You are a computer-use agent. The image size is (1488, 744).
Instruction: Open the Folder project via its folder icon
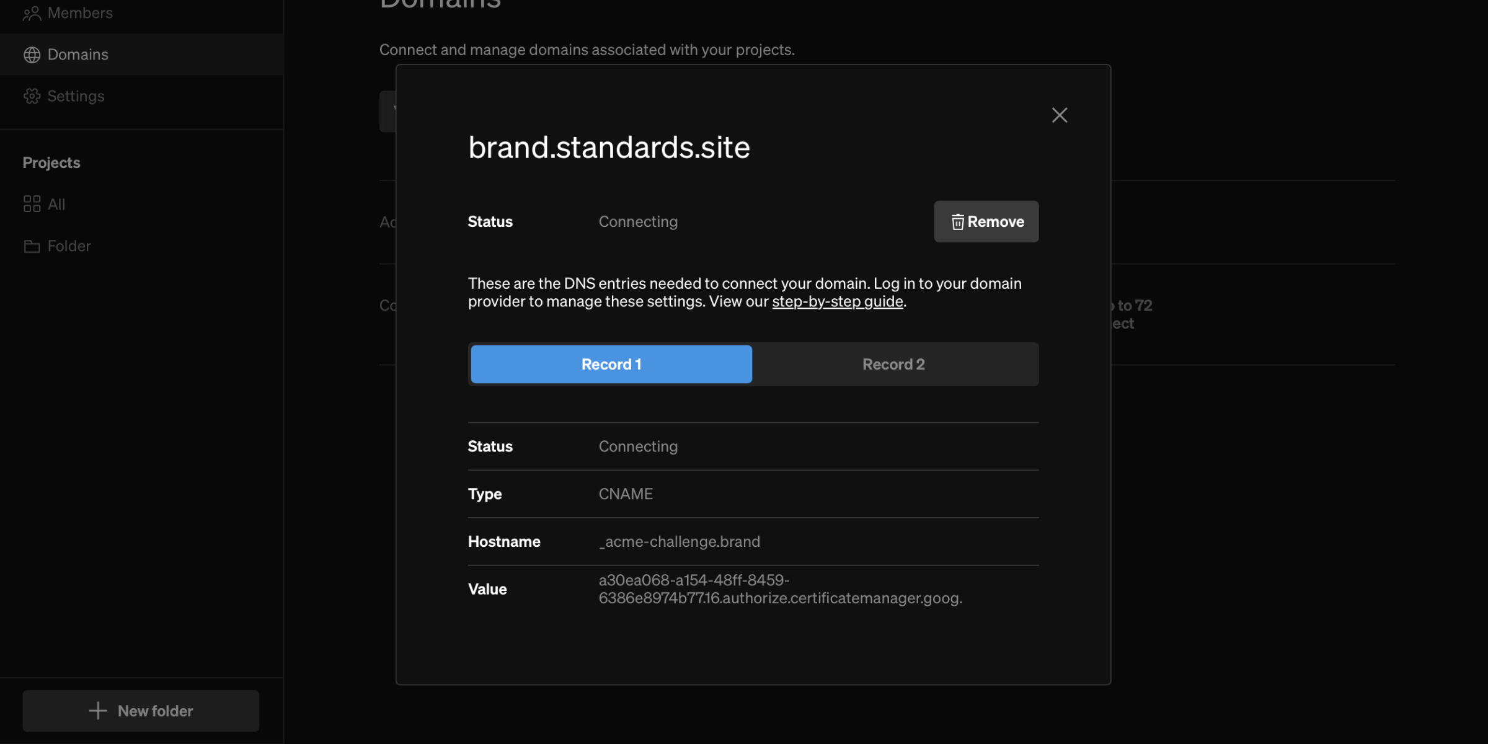tap(33, 246)
